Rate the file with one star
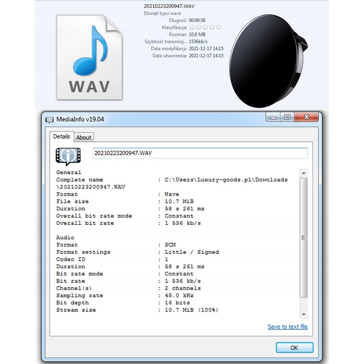Screen dimensions: 364x364 (x=192, y=27)
